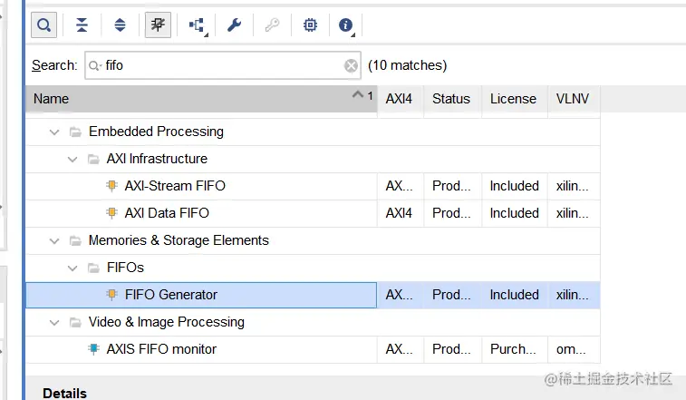Click the chip-shaped IP toolbar icon
Image resolution: width=686 pixels, height=400 pixels.
(310, 25)
